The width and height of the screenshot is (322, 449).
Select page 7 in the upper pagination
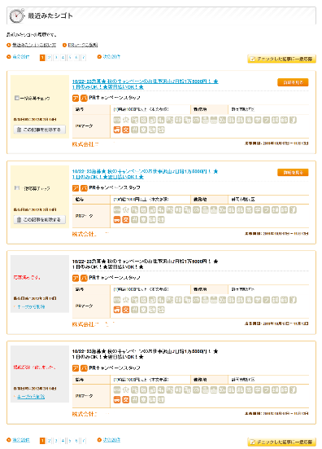pos(84,58)
